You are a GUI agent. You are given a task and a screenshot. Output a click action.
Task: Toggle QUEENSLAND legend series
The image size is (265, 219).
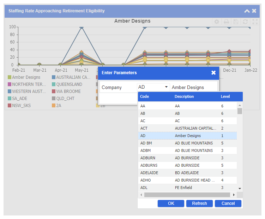[x=67, y=84]
